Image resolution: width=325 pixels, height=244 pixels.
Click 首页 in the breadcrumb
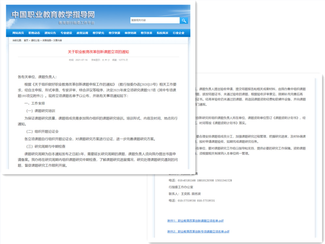click(26, 40)
